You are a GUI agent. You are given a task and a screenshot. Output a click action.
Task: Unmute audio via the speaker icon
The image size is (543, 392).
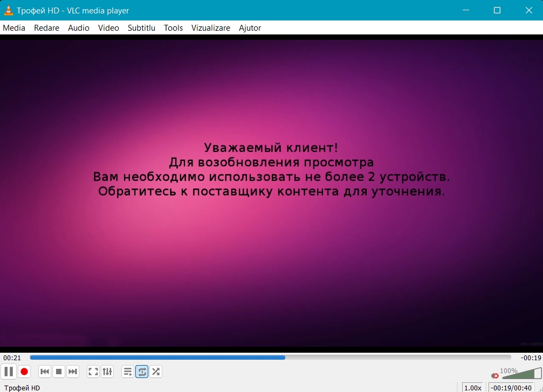[495, 375]
